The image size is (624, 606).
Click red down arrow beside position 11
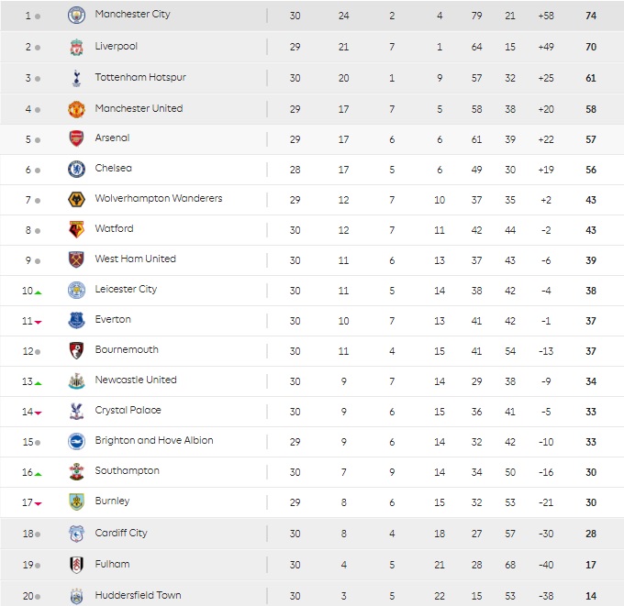(39, 323)
